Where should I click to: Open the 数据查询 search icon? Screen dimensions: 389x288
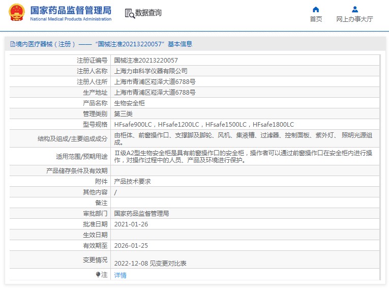130,13
